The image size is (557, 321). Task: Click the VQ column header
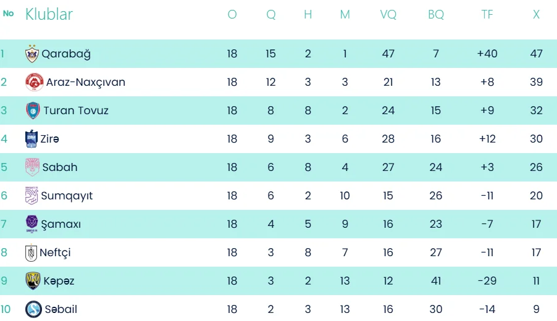coord(388,15)
